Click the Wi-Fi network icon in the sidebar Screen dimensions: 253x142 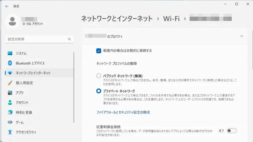click(10, 73)
